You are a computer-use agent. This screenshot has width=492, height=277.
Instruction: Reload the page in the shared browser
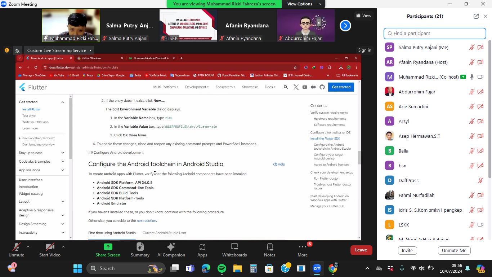point(36,67)
